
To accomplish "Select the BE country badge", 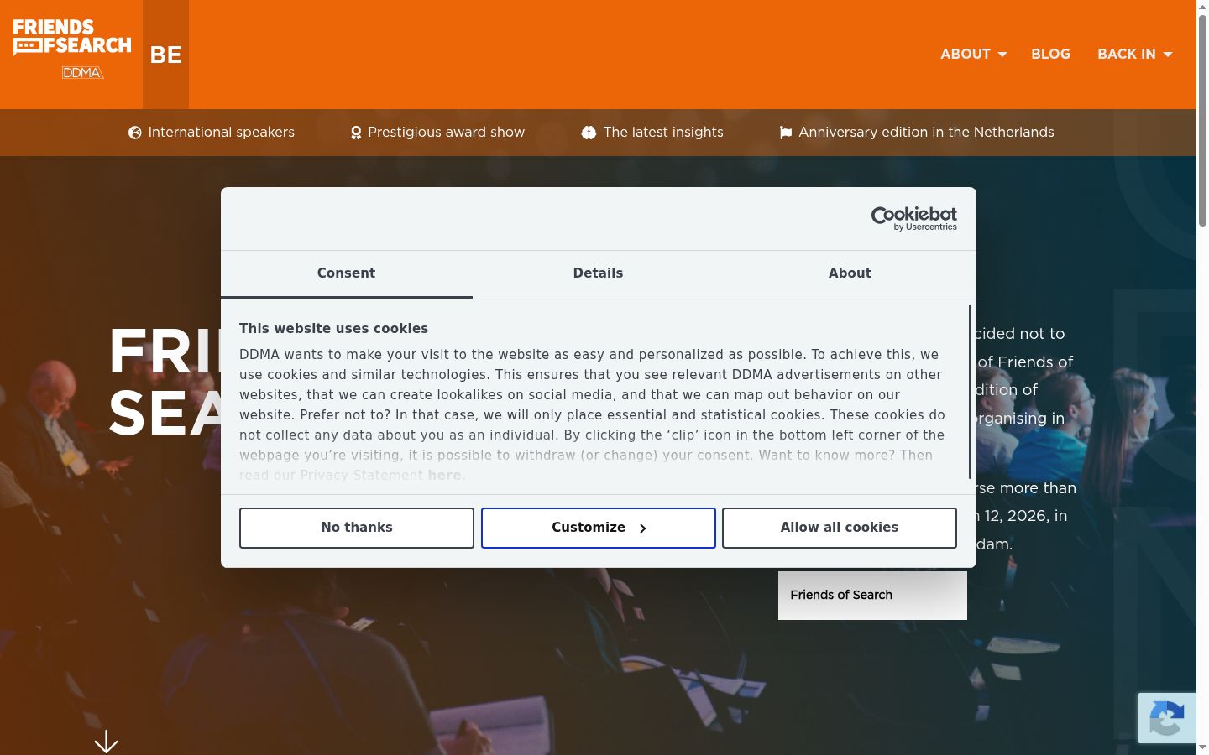I will [165, 55].
